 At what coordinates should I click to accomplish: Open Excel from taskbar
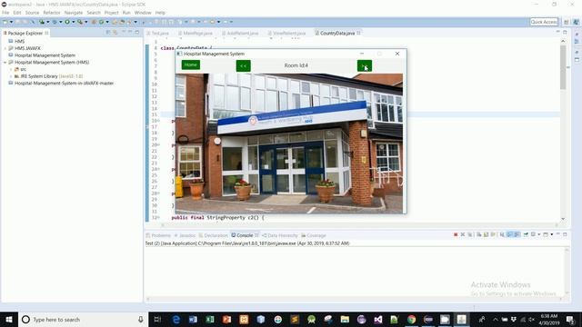tap(210, 319)
